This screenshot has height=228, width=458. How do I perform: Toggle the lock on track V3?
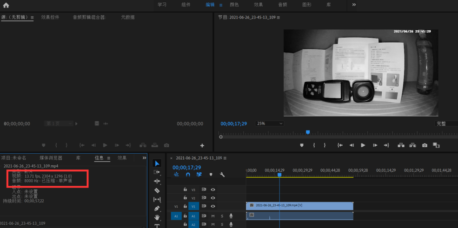185,189
